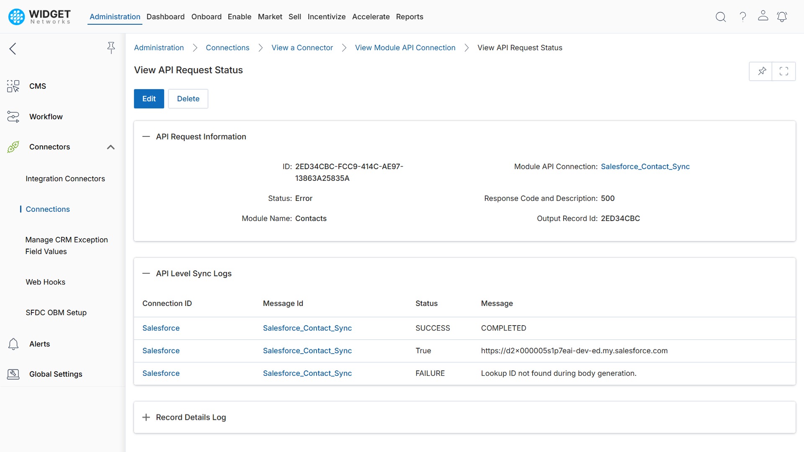
Task: Open the Salesforce_Contact_Sync connection link
Action: pos(645,166)
